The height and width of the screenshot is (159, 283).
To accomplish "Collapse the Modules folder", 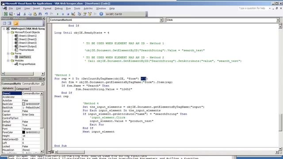I will click(x=8, y=61).
